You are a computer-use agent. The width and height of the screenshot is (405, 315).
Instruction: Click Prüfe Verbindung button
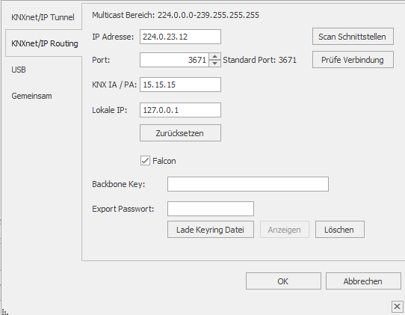click(x=353, y=60)
